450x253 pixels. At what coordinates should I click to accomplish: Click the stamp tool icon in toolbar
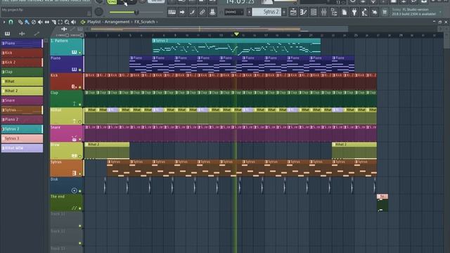tap(212, 12)
